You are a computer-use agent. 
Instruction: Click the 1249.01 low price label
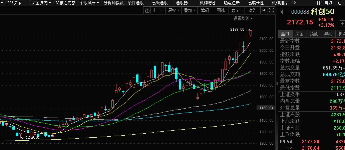[33, 137]
